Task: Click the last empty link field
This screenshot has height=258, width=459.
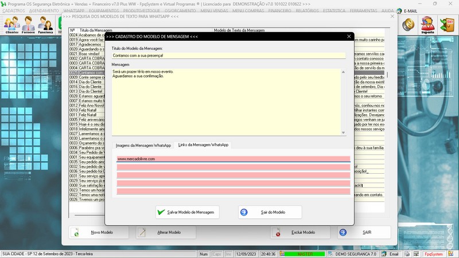Action: pos(234,191)
